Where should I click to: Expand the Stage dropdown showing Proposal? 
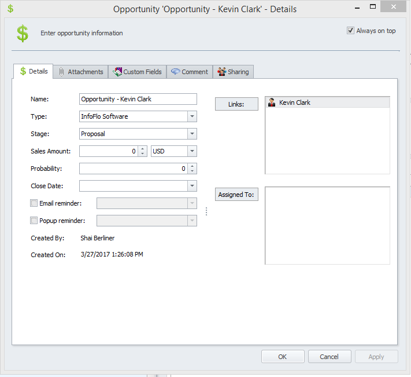coord(192,134)
